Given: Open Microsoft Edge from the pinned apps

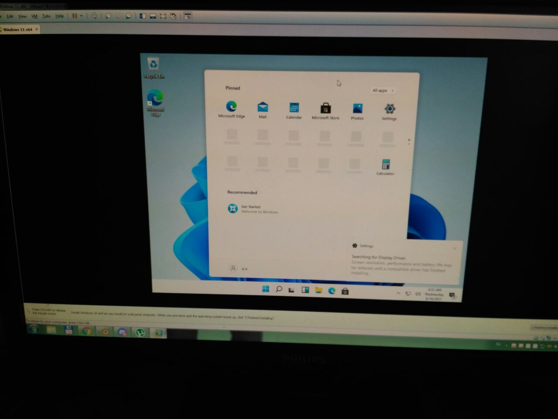Looking at the screenshot, I should tap(231, 109).
